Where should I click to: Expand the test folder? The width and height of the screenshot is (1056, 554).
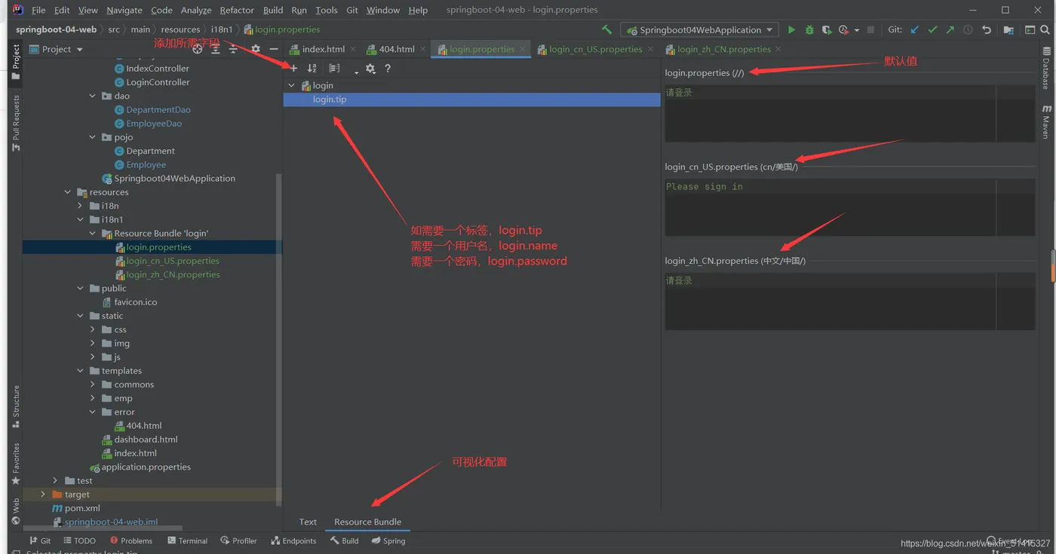(x=55, y=481)
